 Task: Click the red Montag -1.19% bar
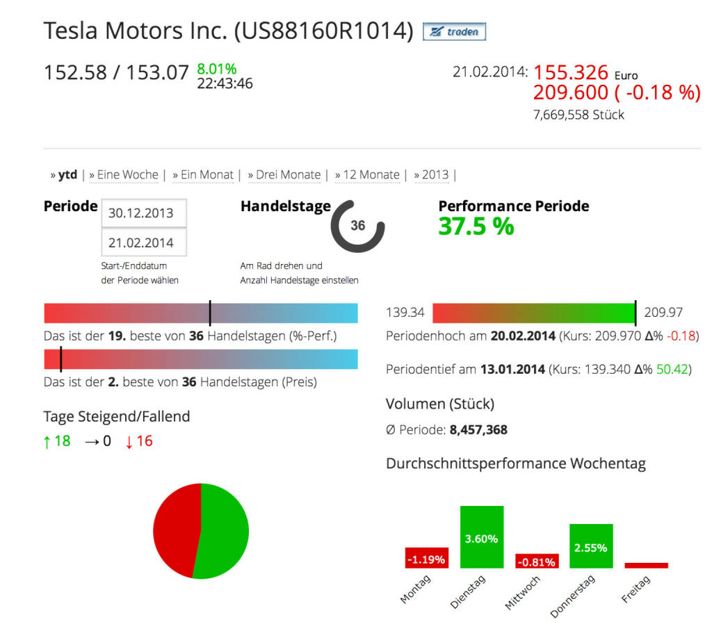coord(426,558)
